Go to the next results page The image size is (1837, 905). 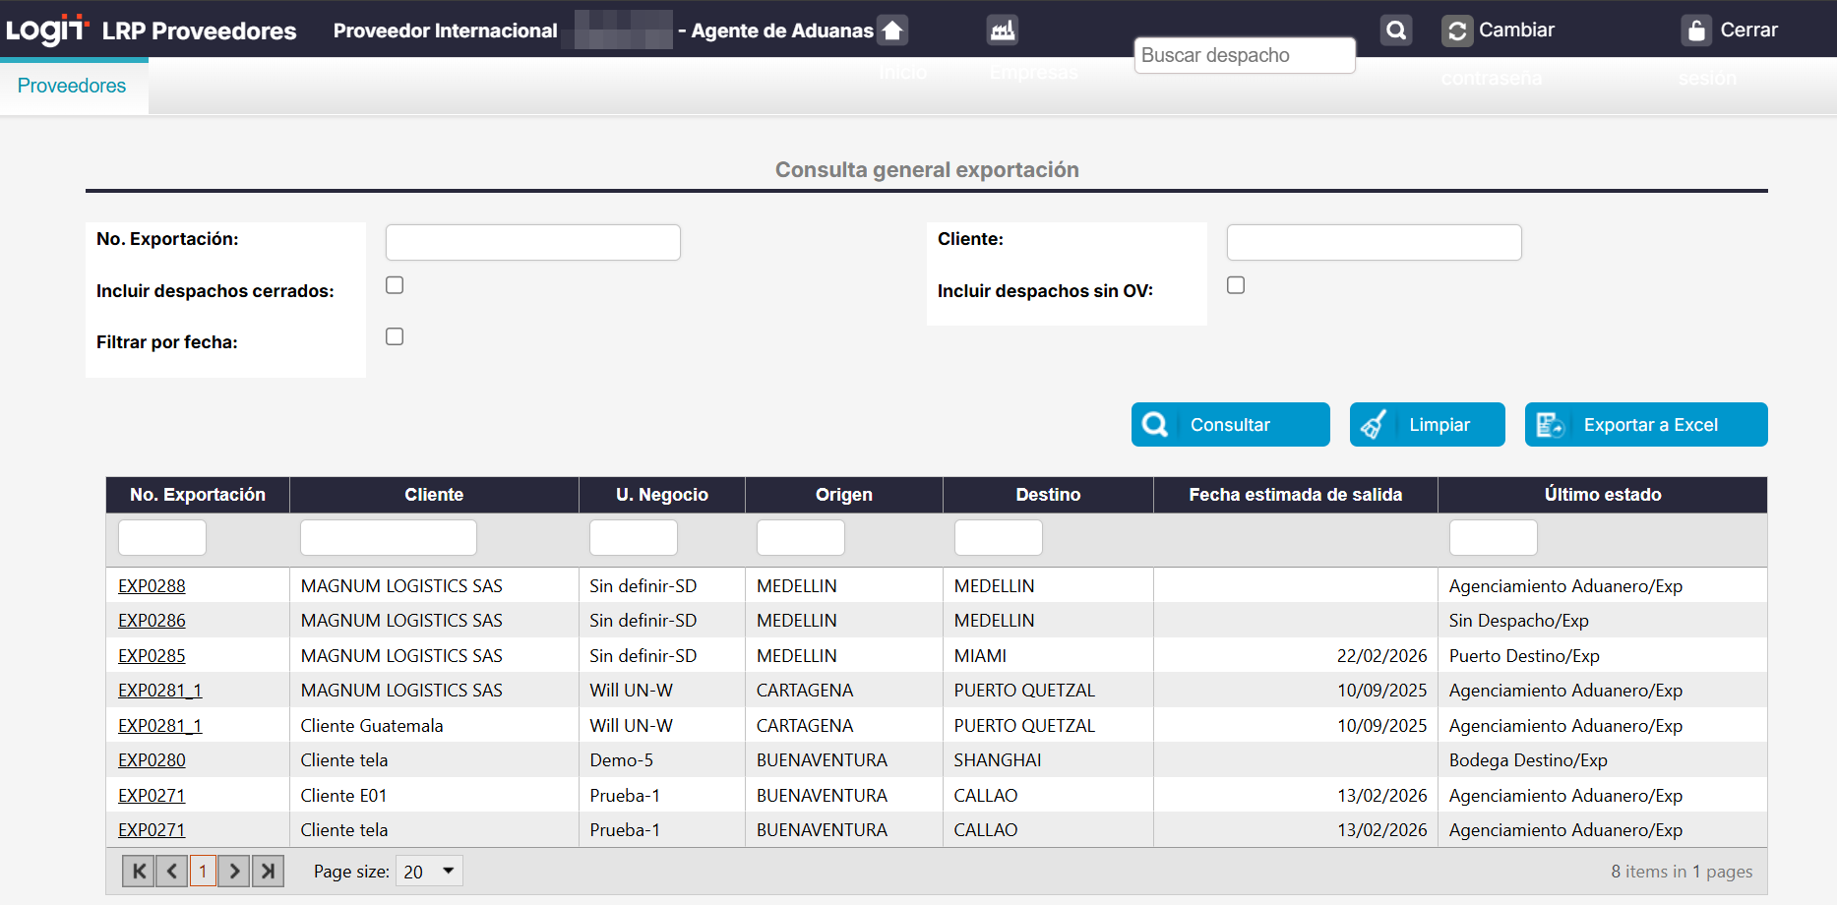click(234, 872)
